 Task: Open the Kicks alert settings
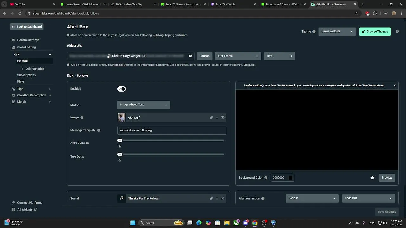tap(21, 81)
